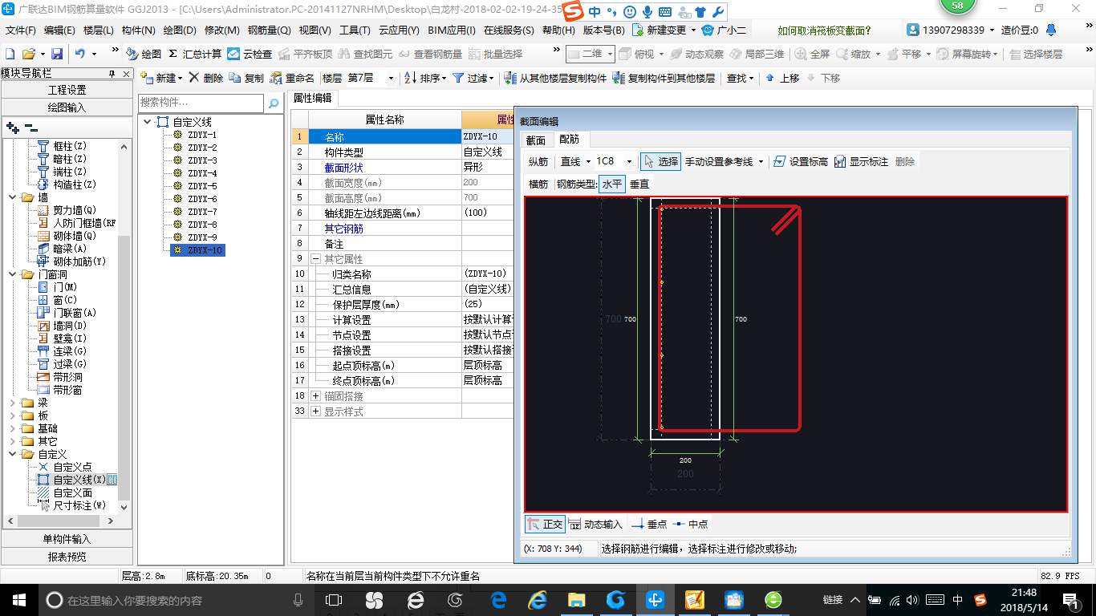Open the BIM应用(I) menu
Viewport: 1096px width, 616px height.
(451, 30)
